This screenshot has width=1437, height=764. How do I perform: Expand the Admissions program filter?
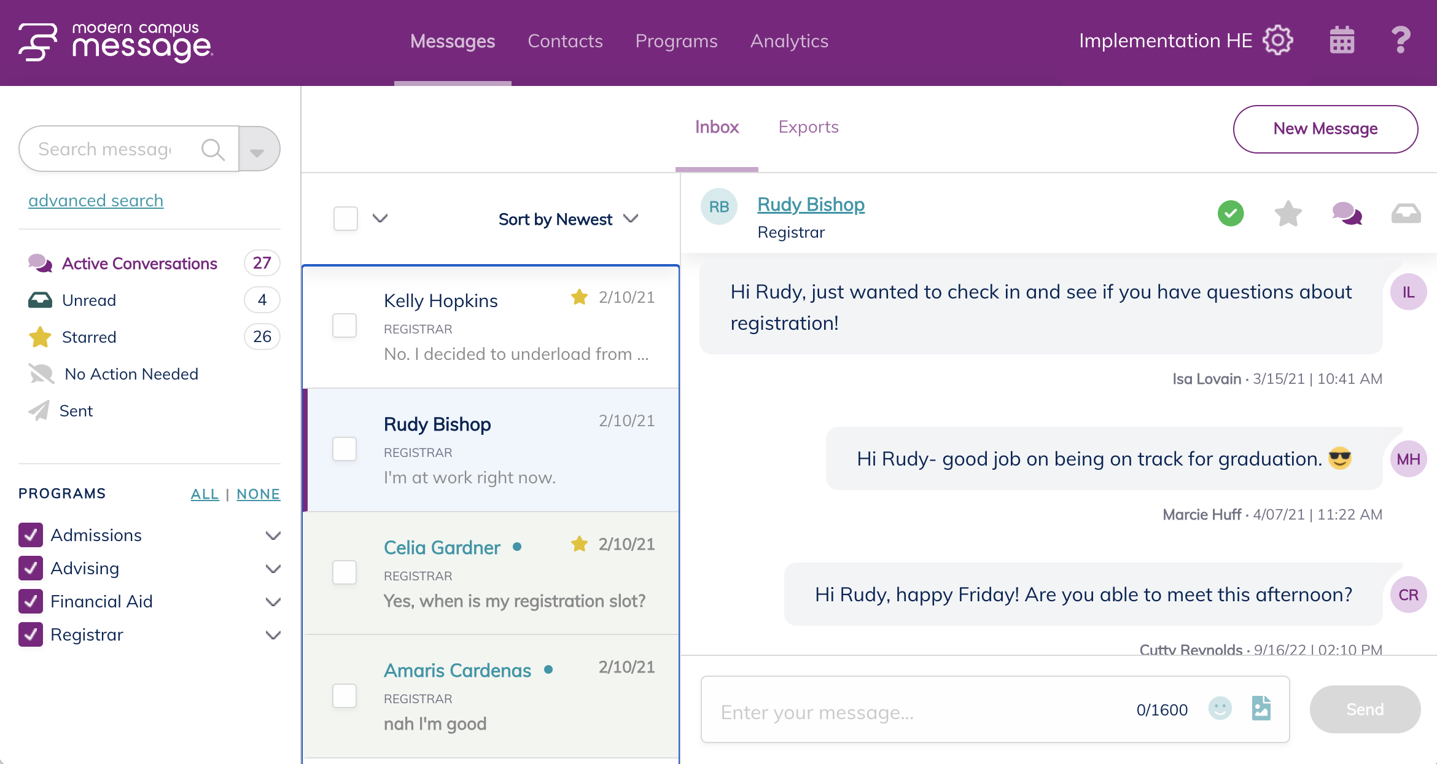click(x=273, y=535)
